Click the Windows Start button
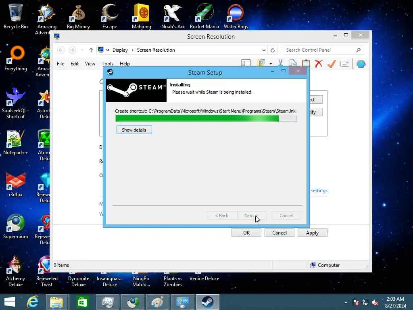The width and height of the screenshot is (413, 310). tap(10, 302)
